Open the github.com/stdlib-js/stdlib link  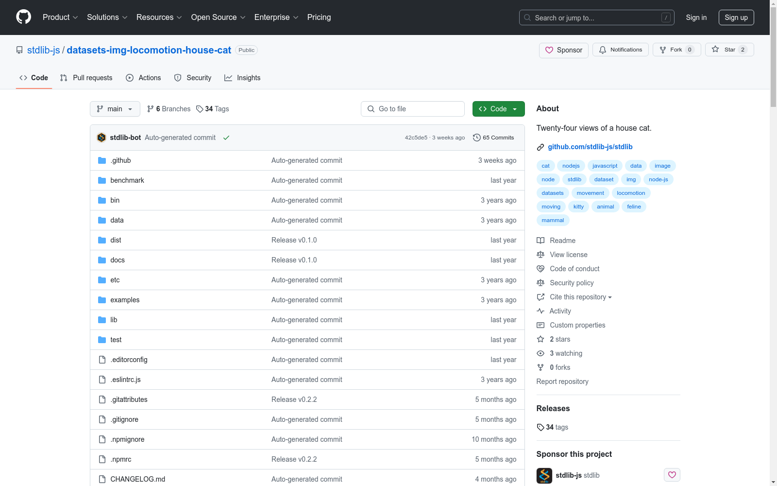(x=590, y=147)
